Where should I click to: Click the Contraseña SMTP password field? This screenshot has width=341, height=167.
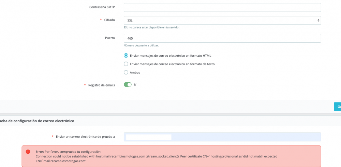[x=222, y=8]
